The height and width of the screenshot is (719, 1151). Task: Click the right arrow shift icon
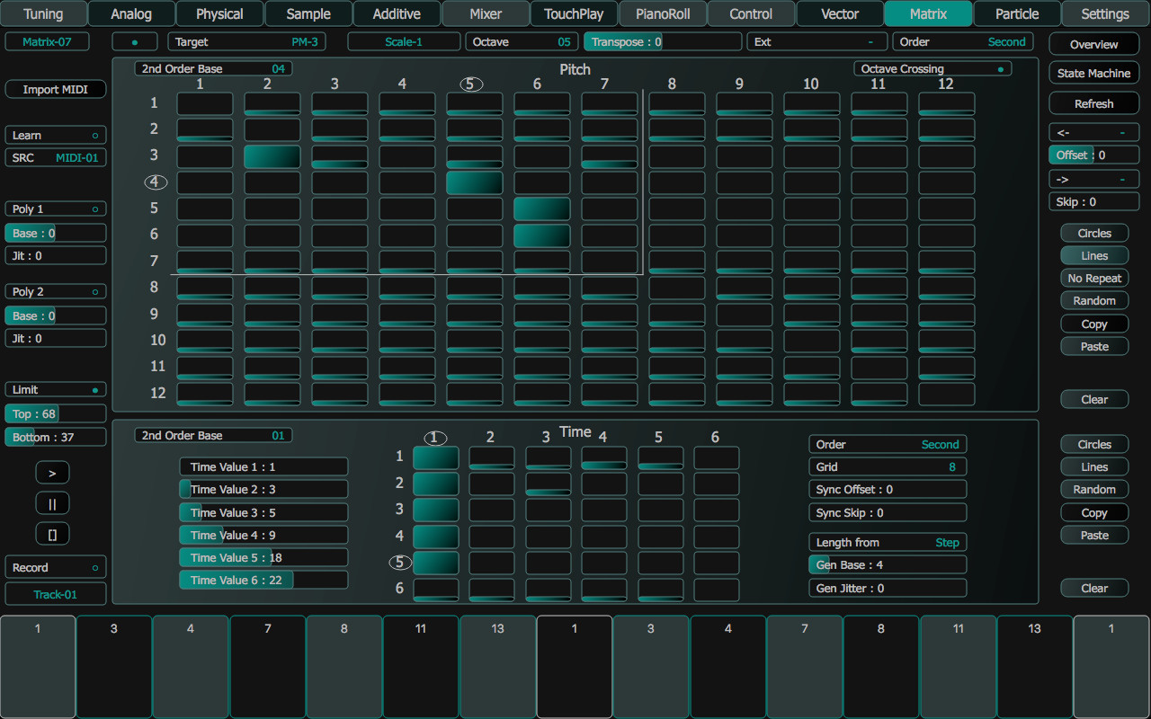pyautogui.click(x=1093, y=178)
